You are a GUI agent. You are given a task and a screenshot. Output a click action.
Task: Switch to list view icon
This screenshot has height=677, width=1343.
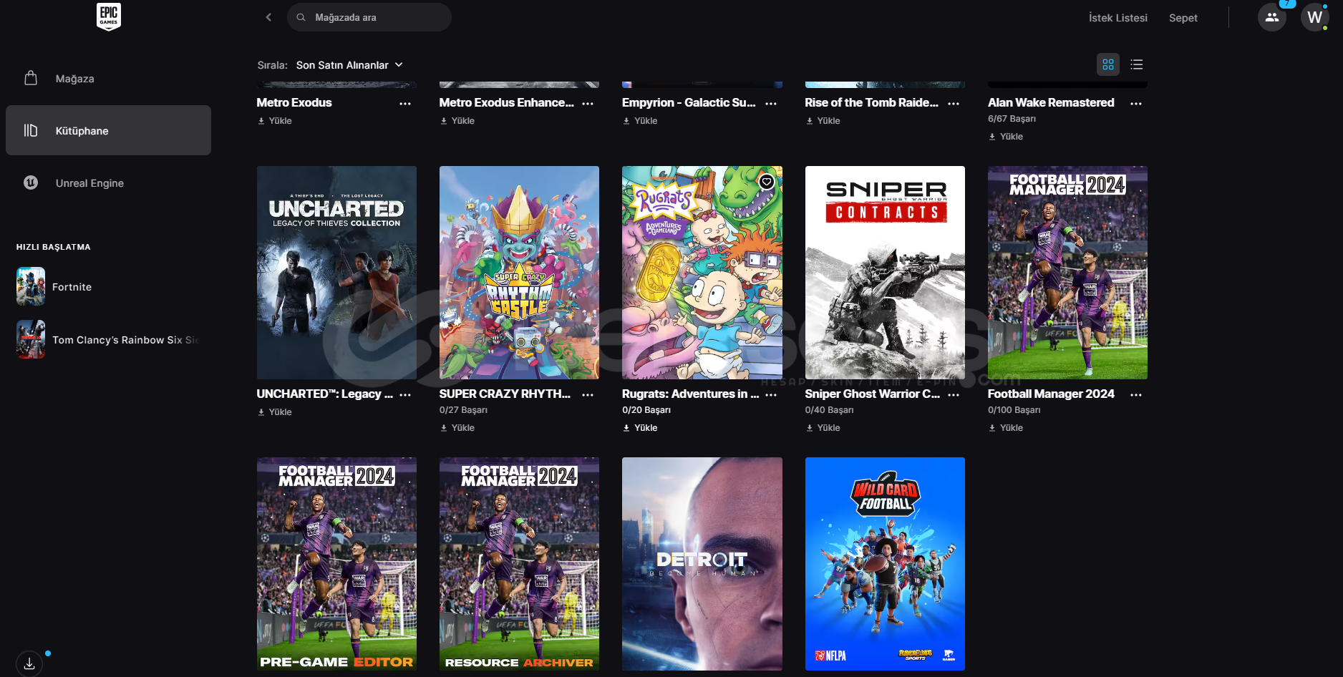(1136, 64)
